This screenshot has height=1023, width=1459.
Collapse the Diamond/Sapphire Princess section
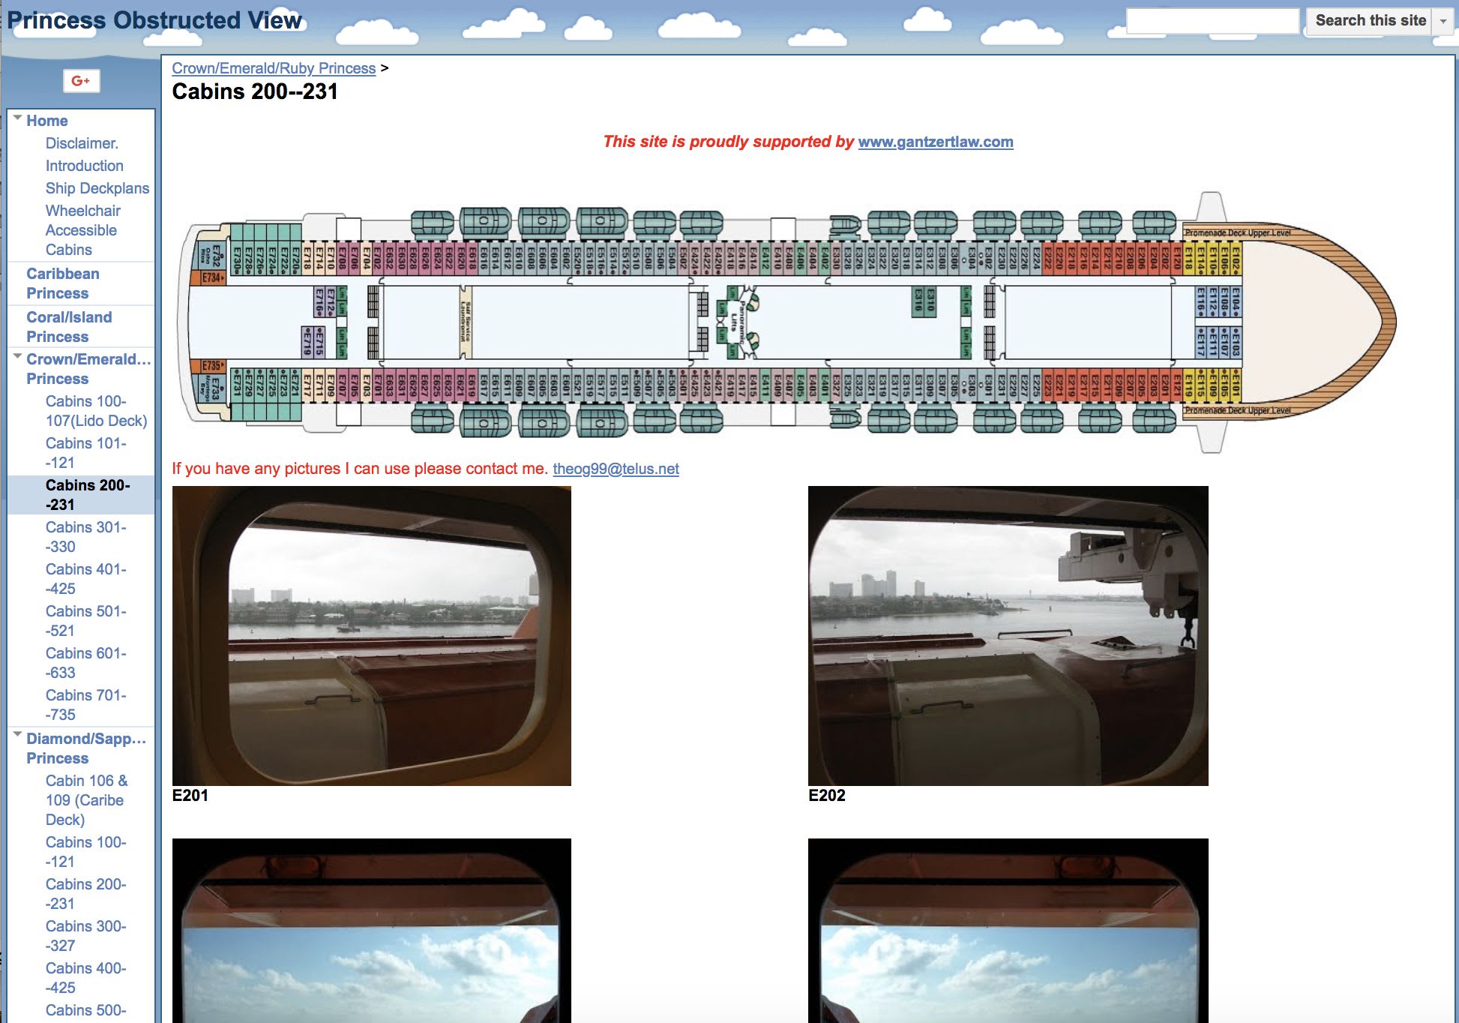17,735
